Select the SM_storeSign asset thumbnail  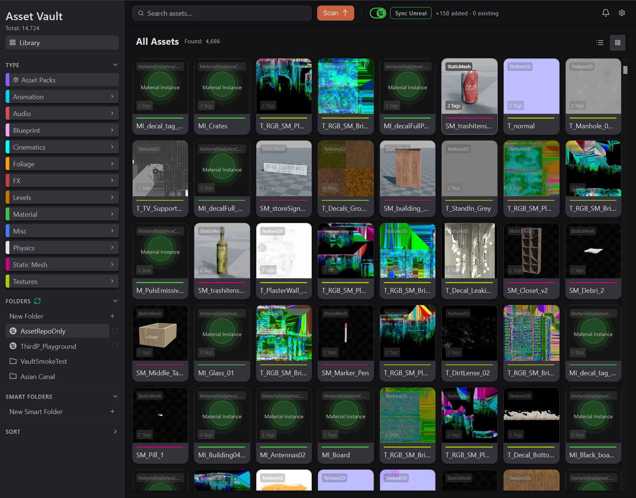284,168
